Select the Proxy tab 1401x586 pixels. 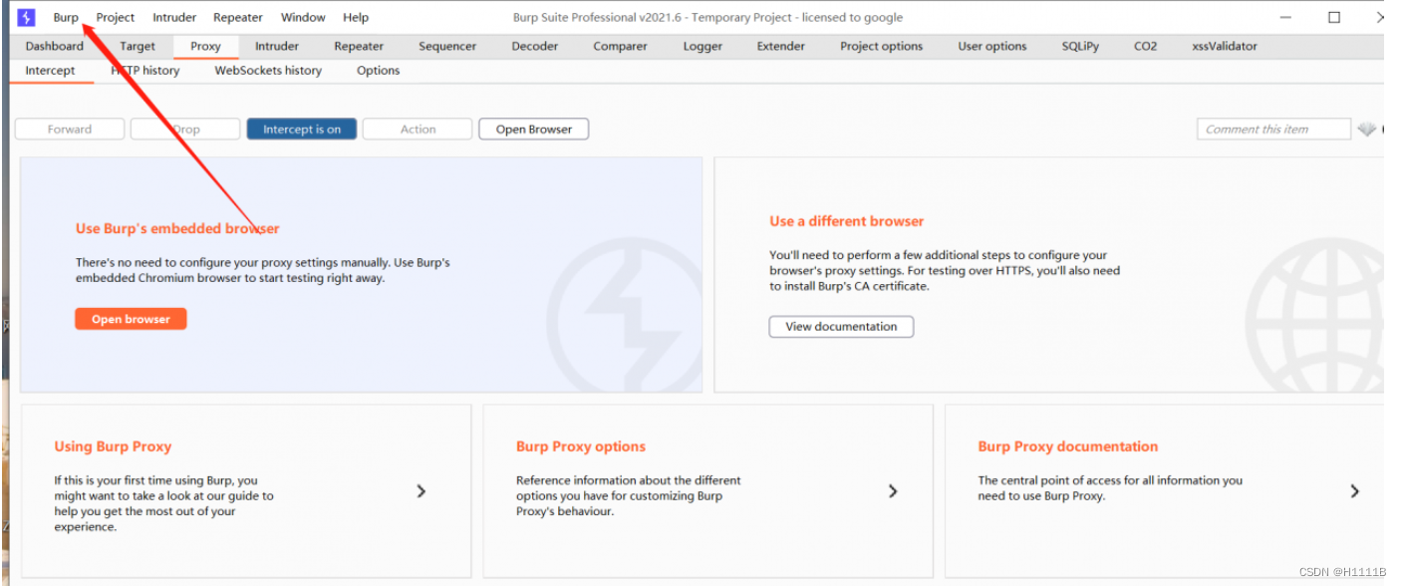pyautogui.click(x=205, y=46)
